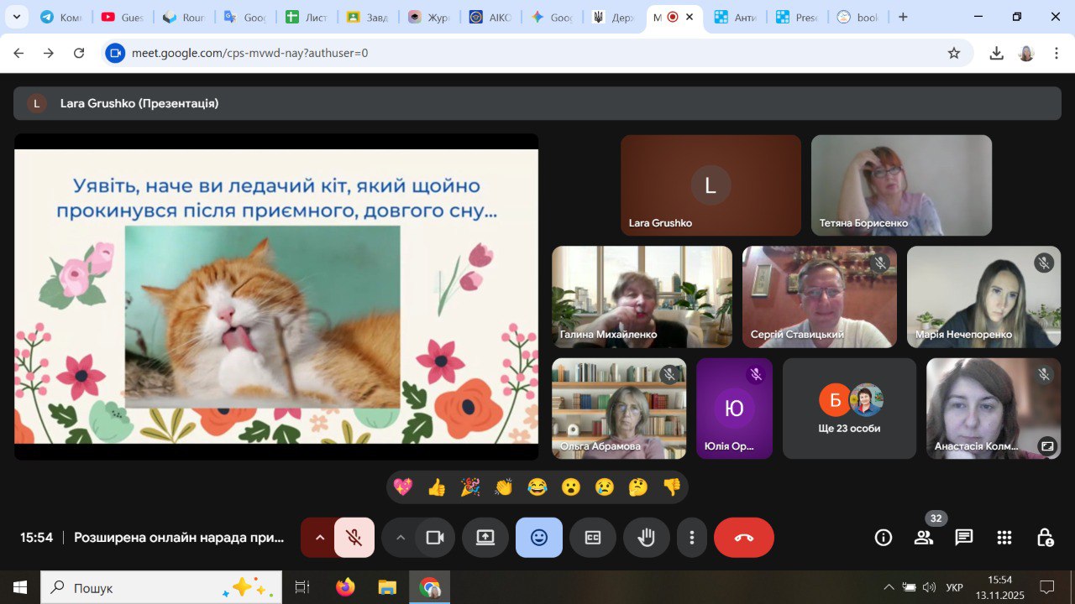Image resolution: width=1075 pixels, height=604 pixels.
Task: Send the clapping hands reaction
Action: (504, 487)
